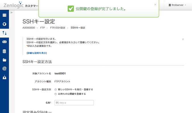The width and height of the screenshot is (192, 113).
Task: Open the server icon in sidebar
Action: [x=5, y=15]
